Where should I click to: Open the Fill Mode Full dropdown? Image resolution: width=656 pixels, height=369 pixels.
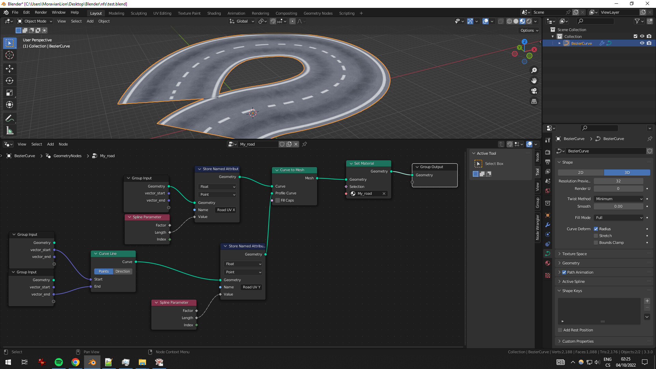coord(619,218)
